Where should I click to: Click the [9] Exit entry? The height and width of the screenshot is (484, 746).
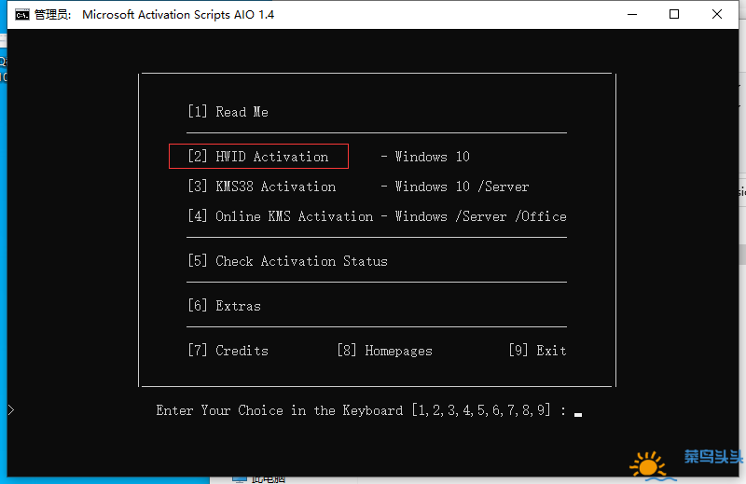point(537,351)
